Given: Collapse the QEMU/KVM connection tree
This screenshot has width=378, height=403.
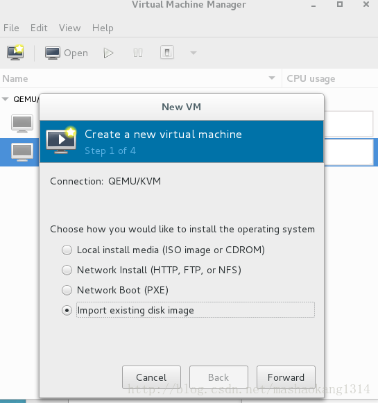Looking at the screenshot, I should coord(5,99).
